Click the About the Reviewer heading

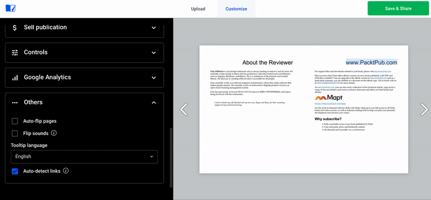267,62
